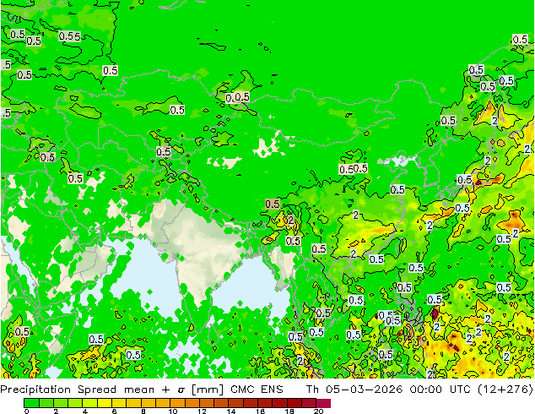Screen dimensions: 535x414
Task: Click the legend scale label "0"
Action: coord(27,411)
